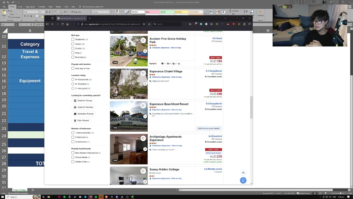Open the browser downloads panel
Viewport: 353px width, 199px height.
pos(149,24)
